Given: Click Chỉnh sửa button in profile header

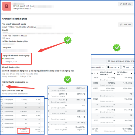Looking at the screenshot, I should click(125, 4).
